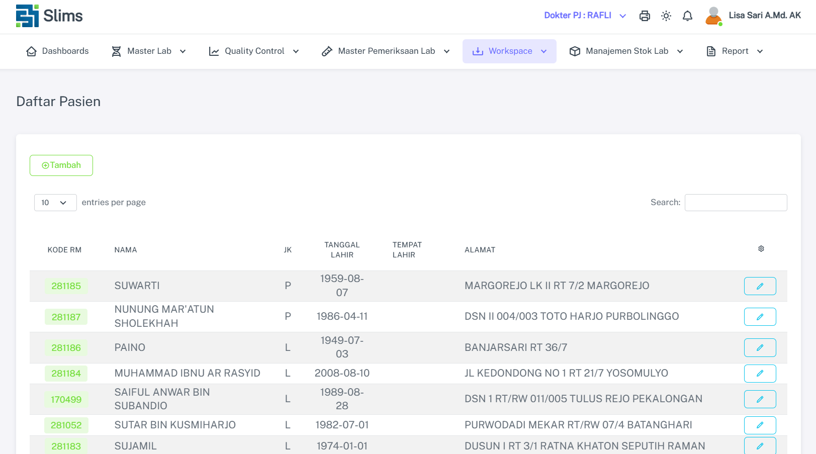Go to Dashboards
This screenshot has width=816, height=454.
point(57,51)
